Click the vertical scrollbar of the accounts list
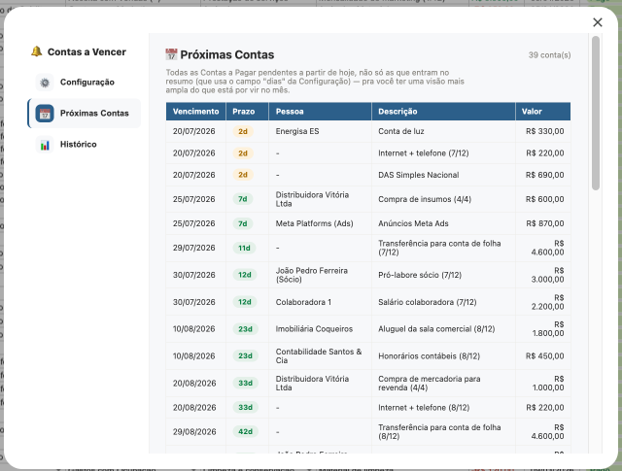This screenshot has height=471, width=622. 596,113
